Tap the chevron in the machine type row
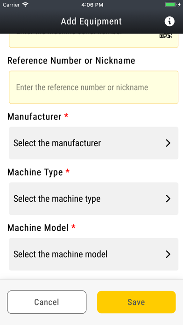Screen dimensions: 183x325 [x=168, y=198]
